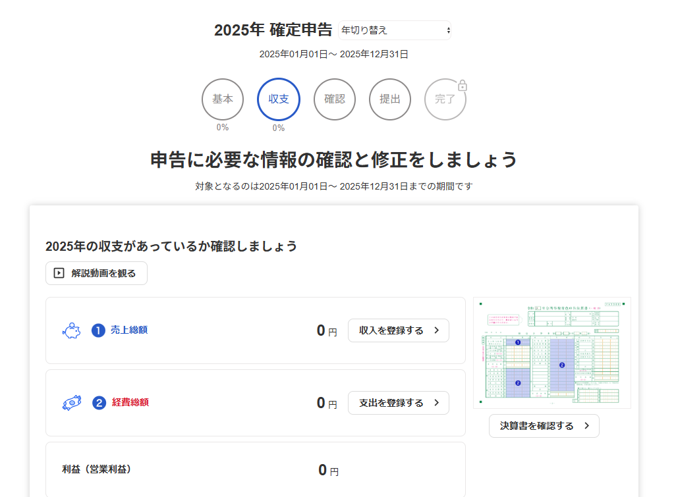Open the 売上総額 link
Image resolution: width=676 pixels, height=497 pixels.
pos(129,330)
